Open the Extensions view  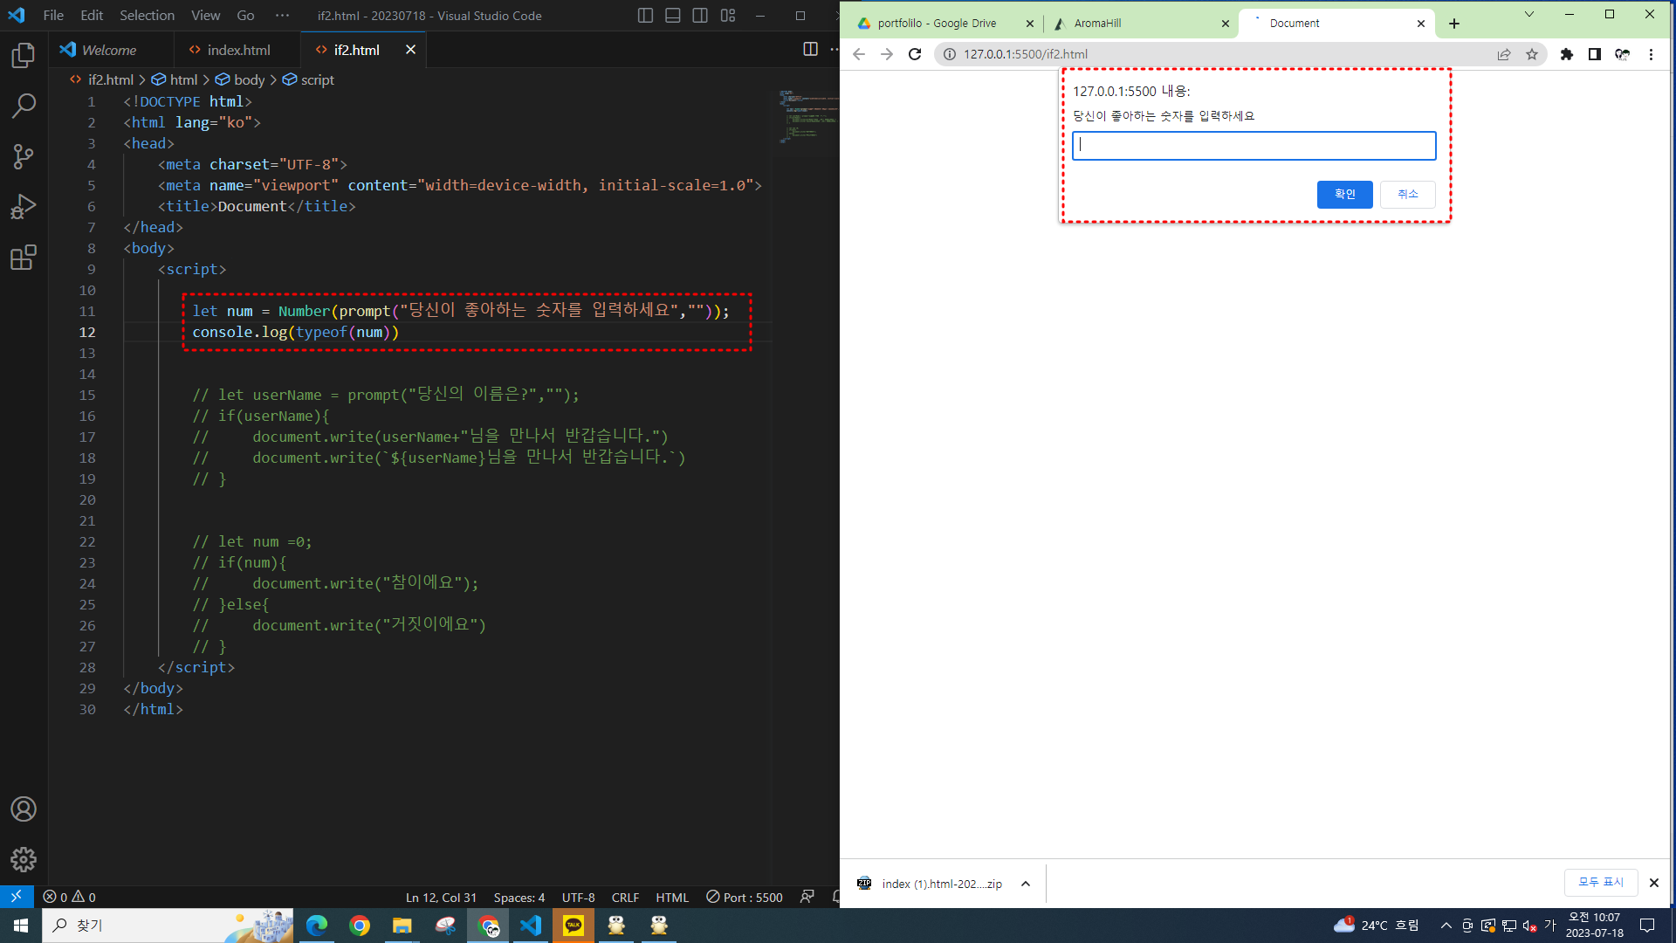[x=24, y=258]
